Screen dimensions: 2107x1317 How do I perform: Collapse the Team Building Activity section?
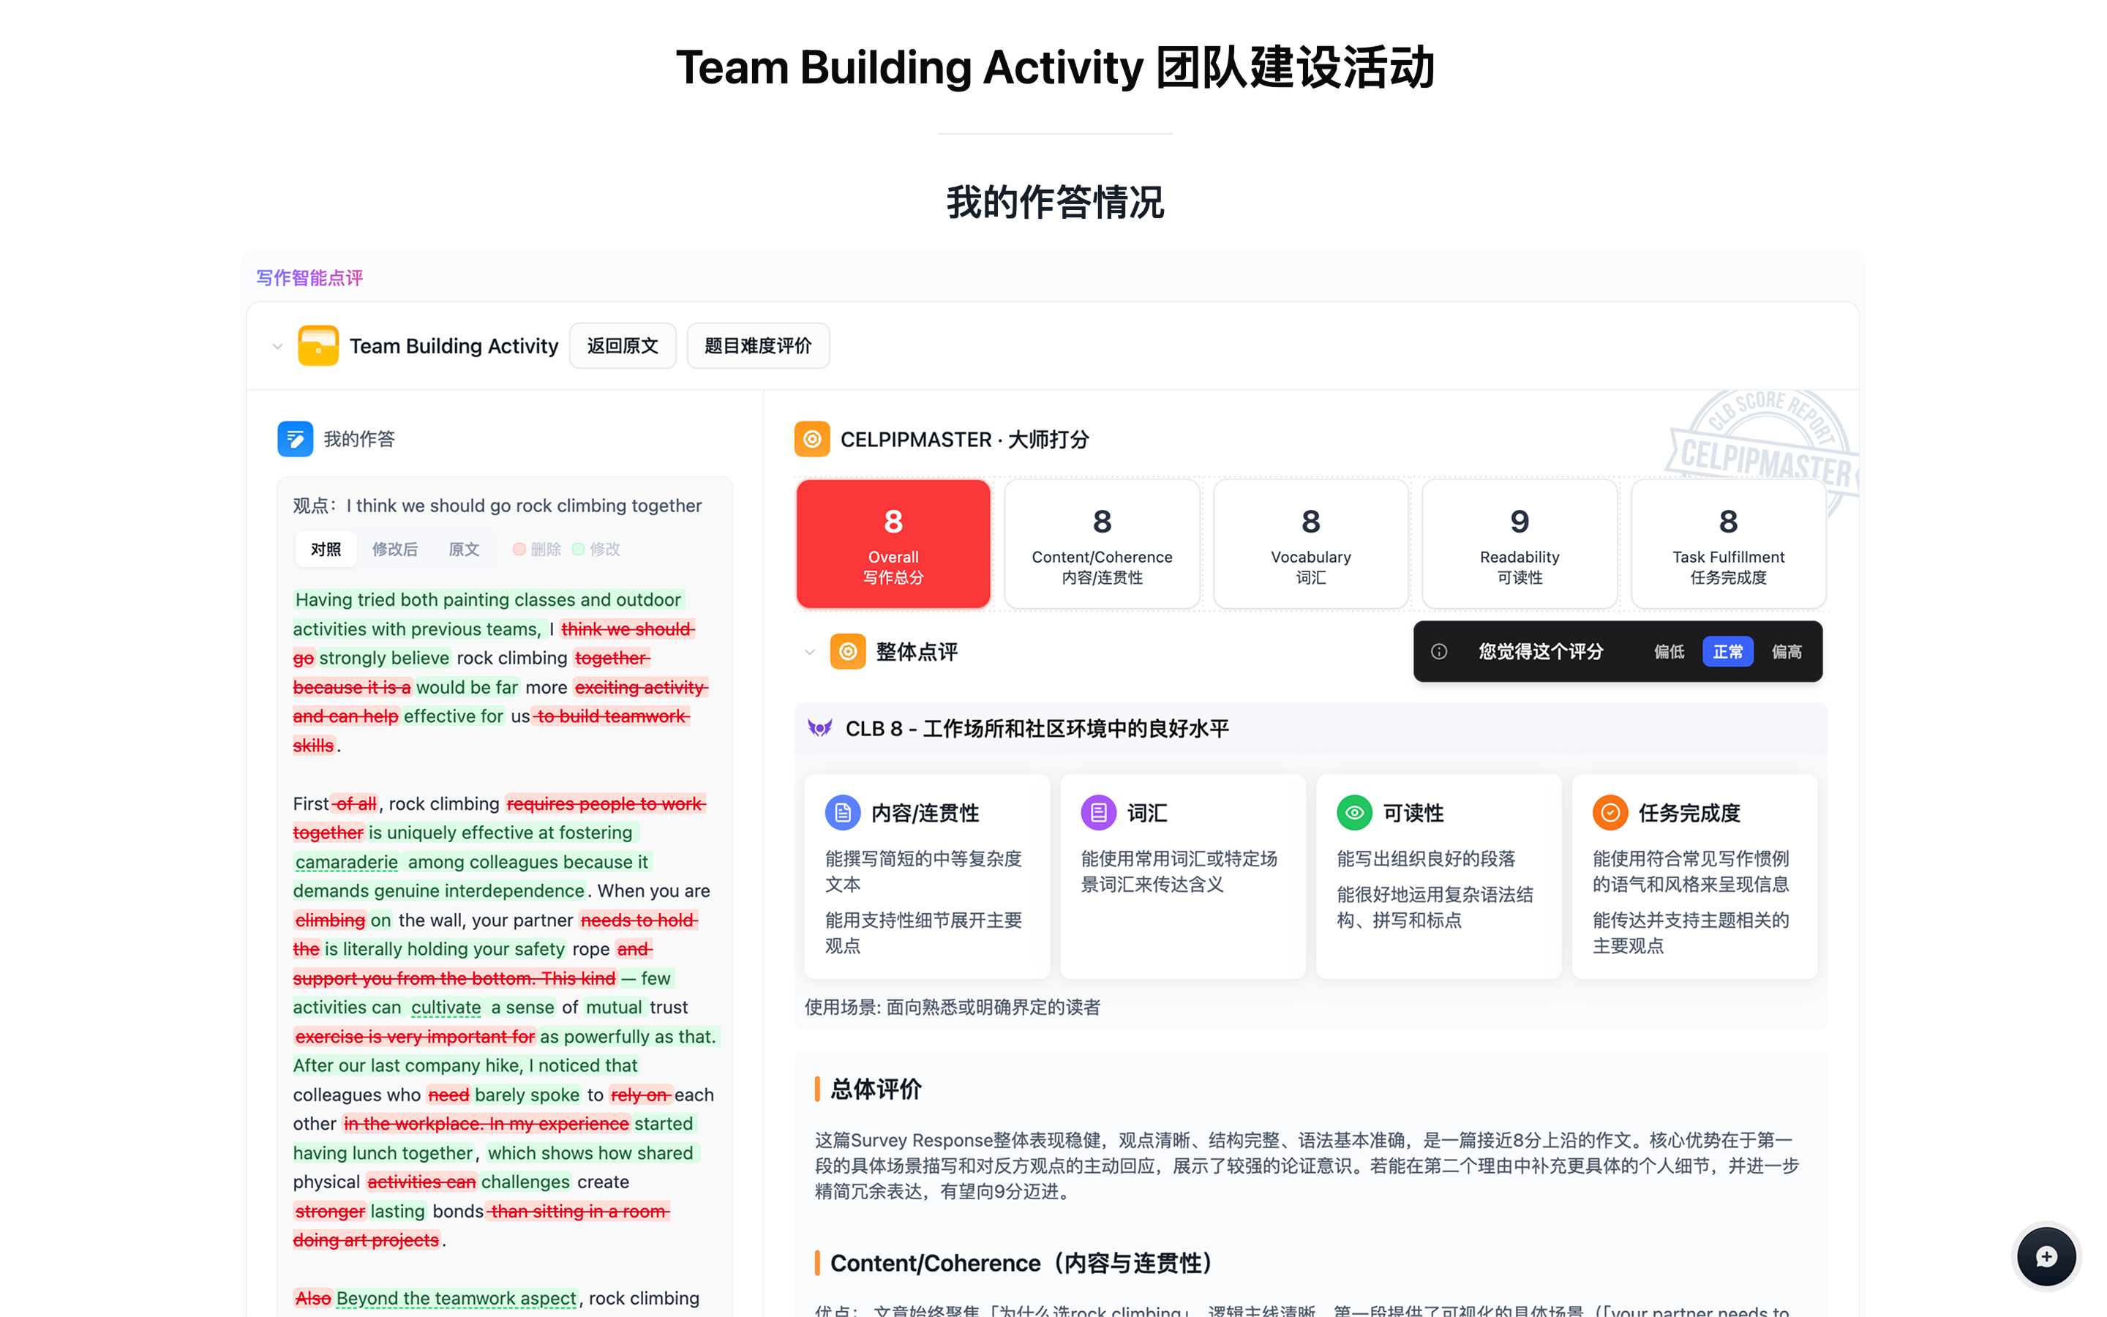pyautogui.click(x=278, y=346)
